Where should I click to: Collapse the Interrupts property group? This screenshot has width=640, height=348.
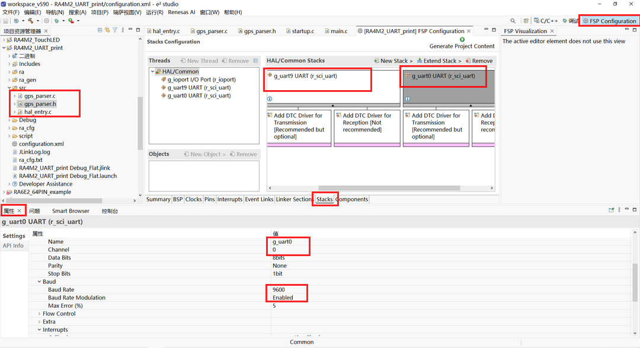(x=40, y=330)
